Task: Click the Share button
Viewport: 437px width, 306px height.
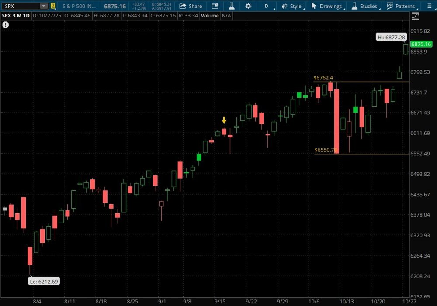Action: click(191, 6)
